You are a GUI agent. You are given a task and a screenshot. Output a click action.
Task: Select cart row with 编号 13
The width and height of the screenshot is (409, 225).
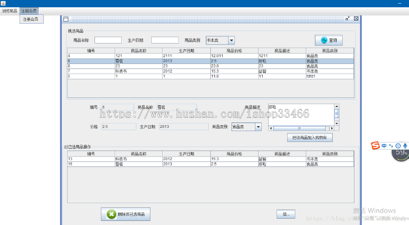(x=211, y=159)
